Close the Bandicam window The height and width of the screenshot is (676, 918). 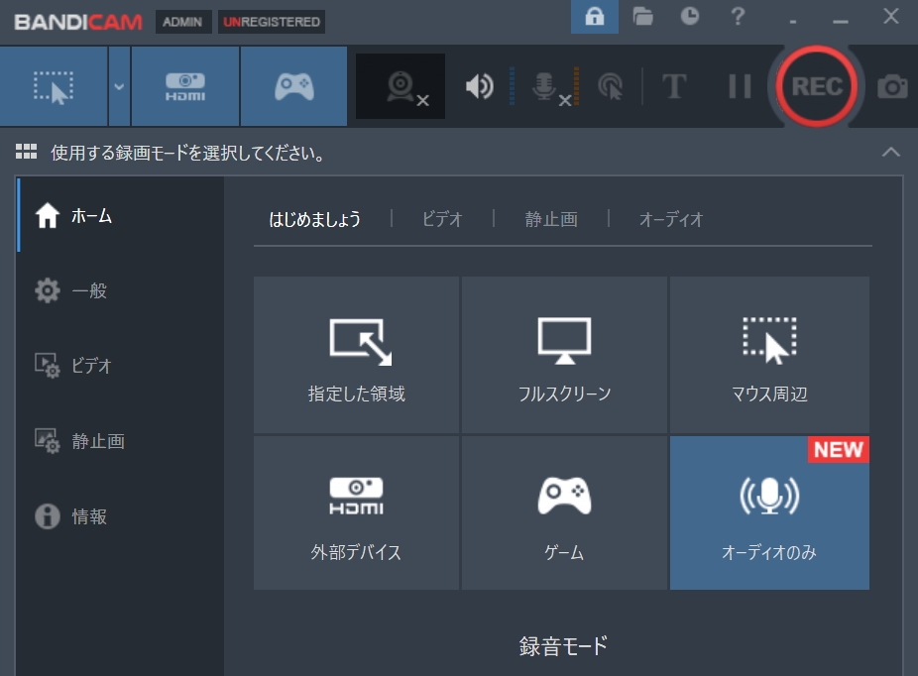pyautogui.click(x=890, y=17)
